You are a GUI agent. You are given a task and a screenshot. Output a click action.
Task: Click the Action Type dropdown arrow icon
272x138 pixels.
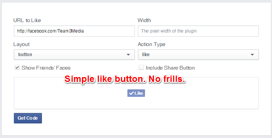click(x=252, y=55)
